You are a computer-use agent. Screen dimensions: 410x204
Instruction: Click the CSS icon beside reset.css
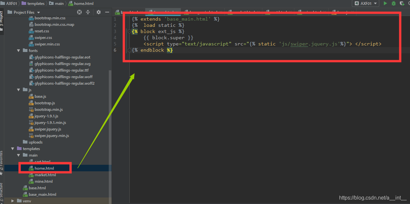31,31
